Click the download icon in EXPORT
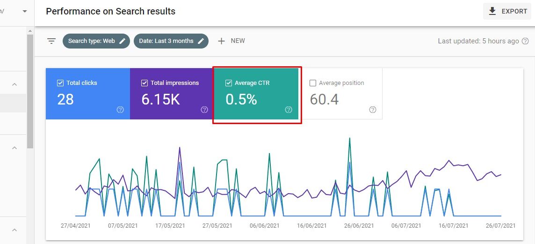Image resolution: width=535 pixels, height=244 pixels. tap(492, 11)
